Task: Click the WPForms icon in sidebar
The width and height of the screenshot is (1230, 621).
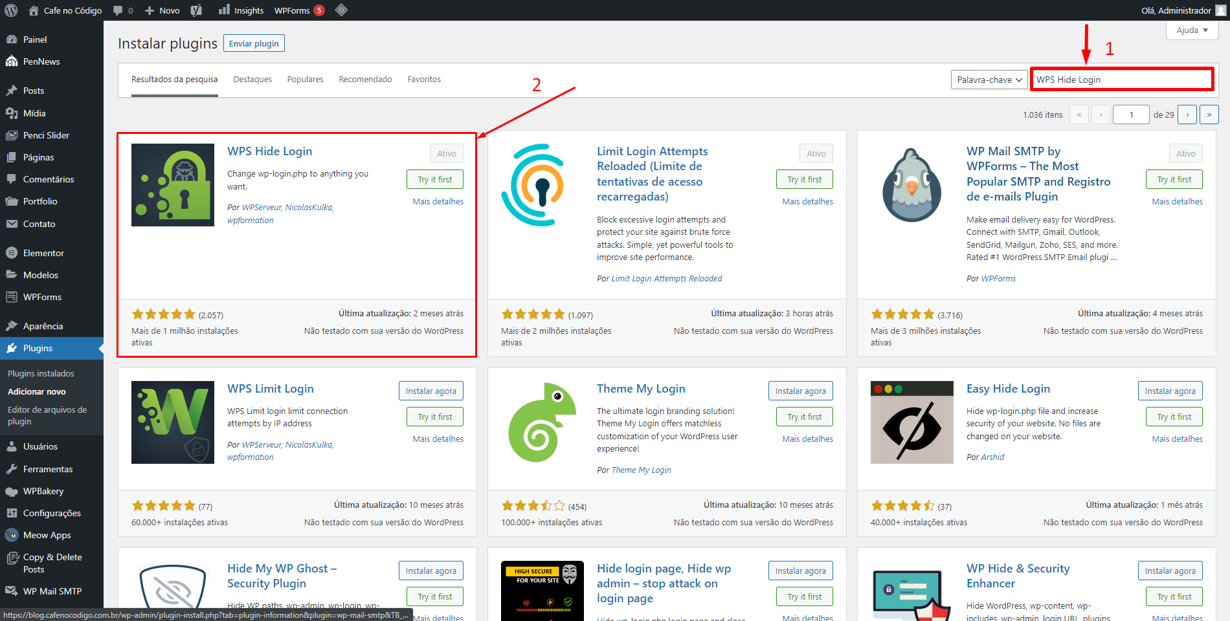Action: [12, 297]
